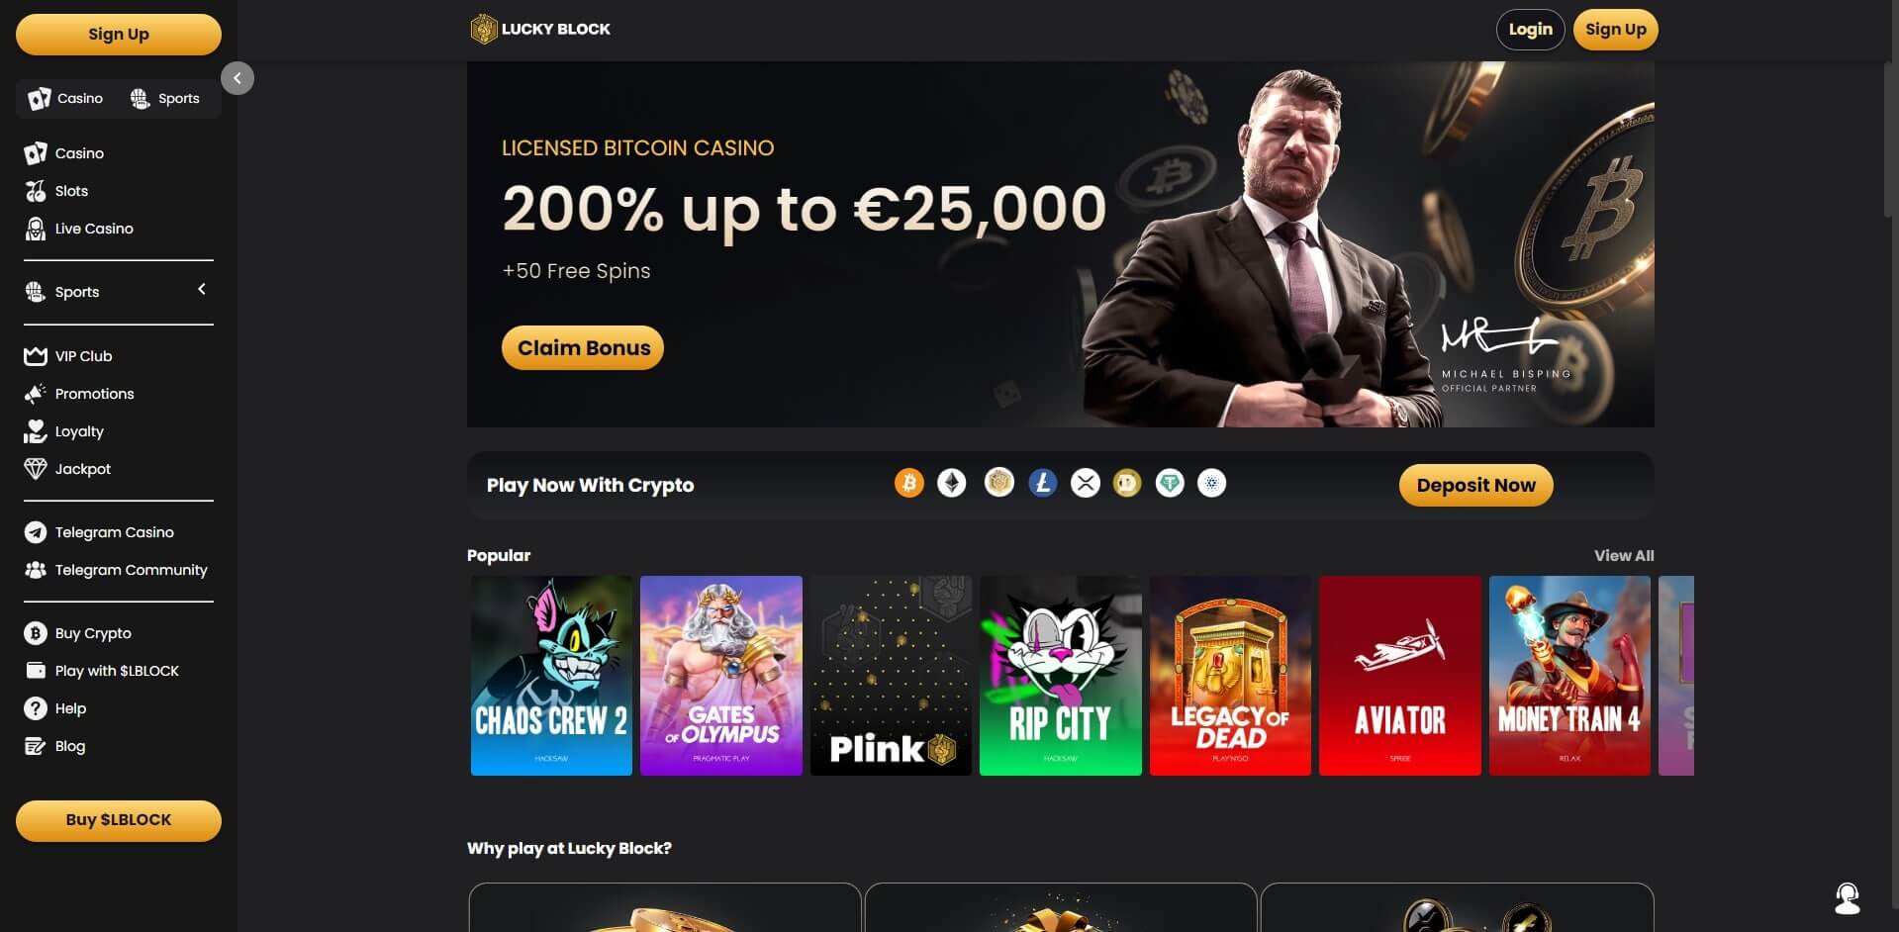Click the Deposit Now button
Viewport: 1899px width, 932px height.
(1475, 485)
